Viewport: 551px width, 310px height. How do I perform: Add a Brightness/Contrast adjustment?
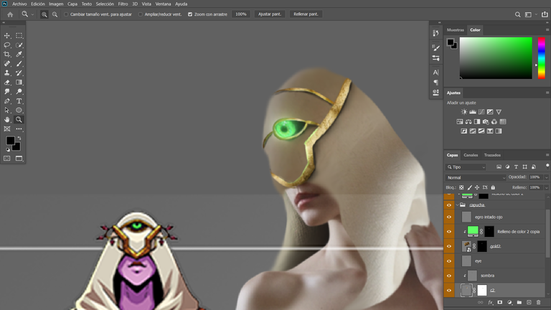point(464,112)
